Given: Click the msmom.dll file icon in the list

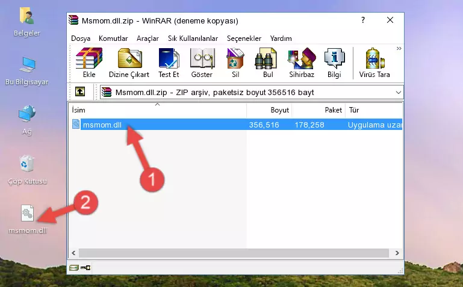Looking at the screenshot, I should coord(76,124).
